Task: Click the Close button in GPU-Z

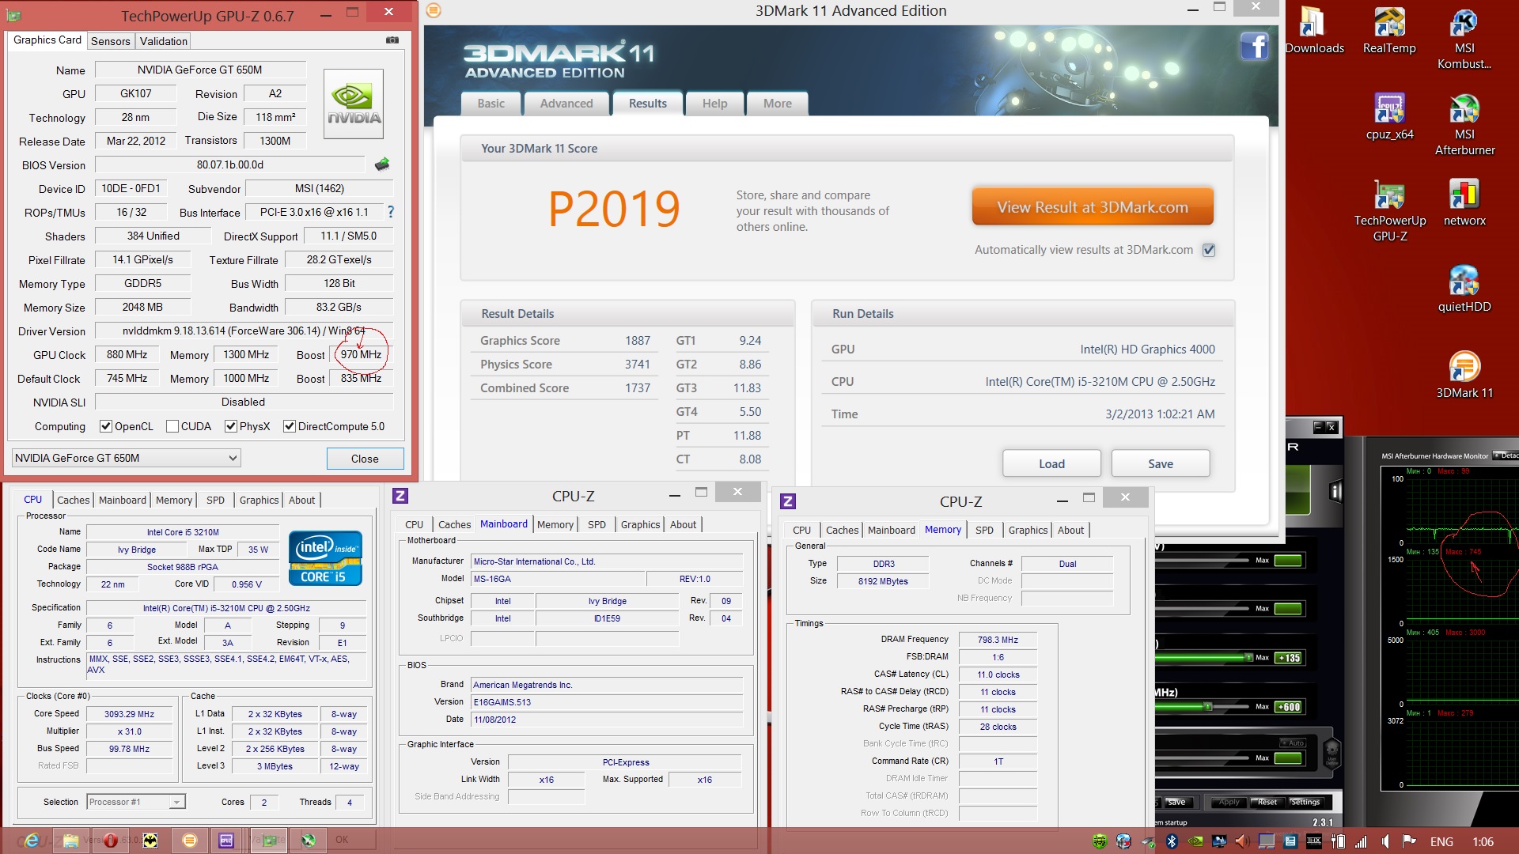Action: coord(365,459)
